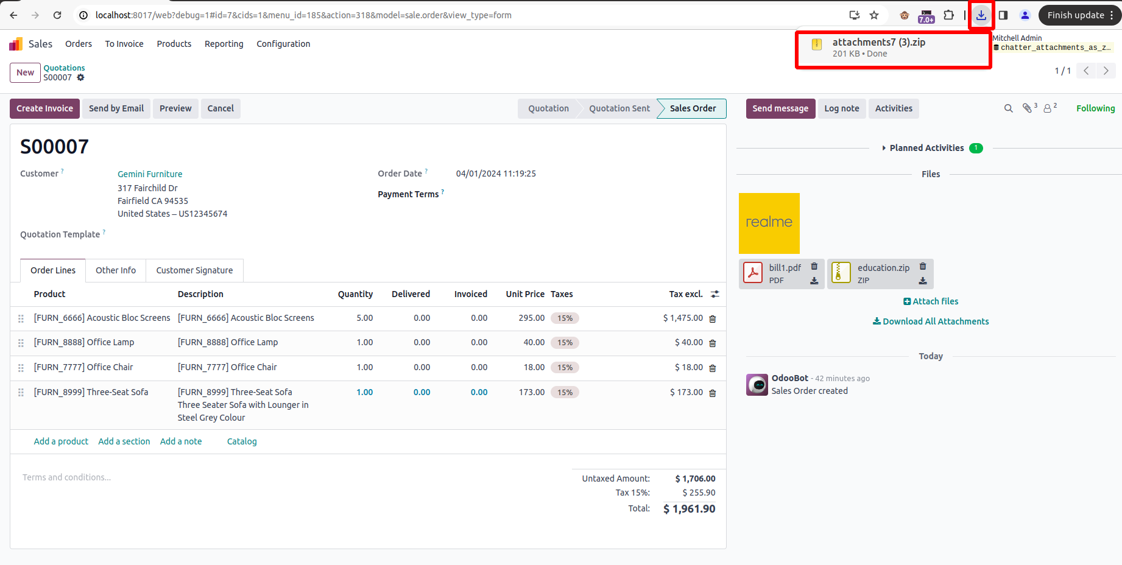Open the followers list icon
Viewport: 1122px width, 565px height.
(x=1048, y=108)
